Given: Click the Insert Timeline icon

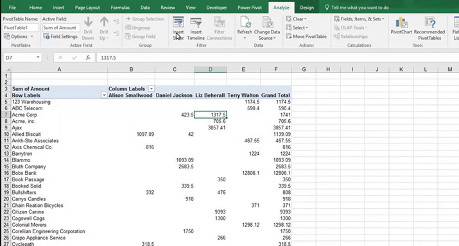Looking at the screenshot, I should [196, 22].
